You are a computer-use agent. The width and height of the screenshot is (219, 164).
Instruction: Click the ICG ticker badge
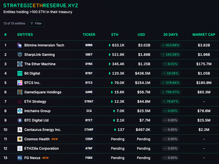(89, 111)
